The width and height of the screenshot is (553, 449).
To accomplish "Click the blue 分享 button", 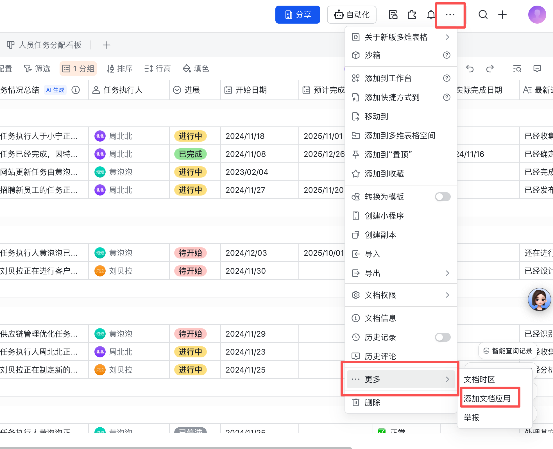I will (298, 15).
